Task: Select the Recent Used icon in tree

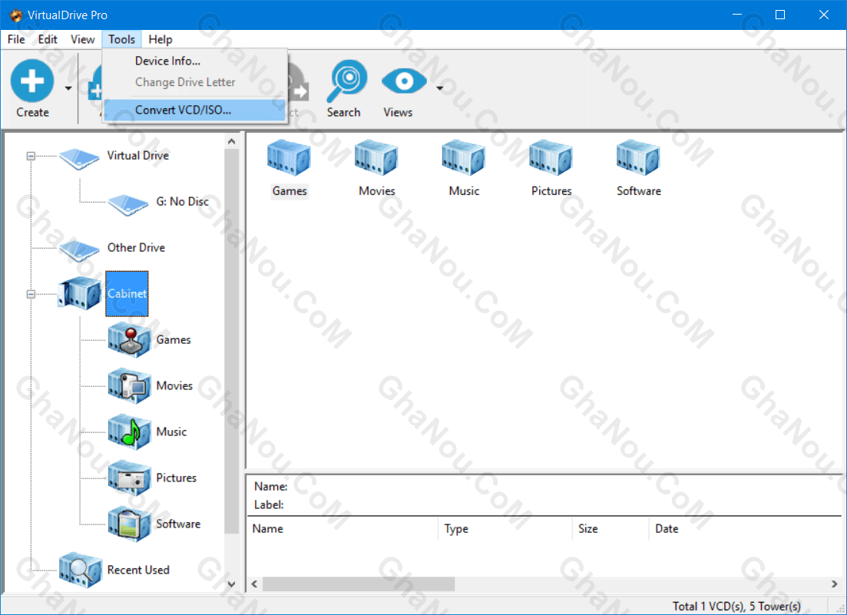Action: pyautogui.click(x=80, y=570)
